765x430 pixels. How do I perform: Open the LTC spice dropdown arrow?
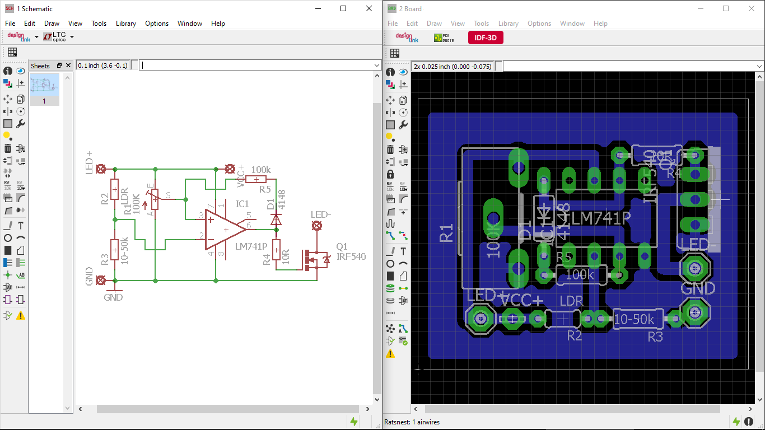tap(72, 37)
